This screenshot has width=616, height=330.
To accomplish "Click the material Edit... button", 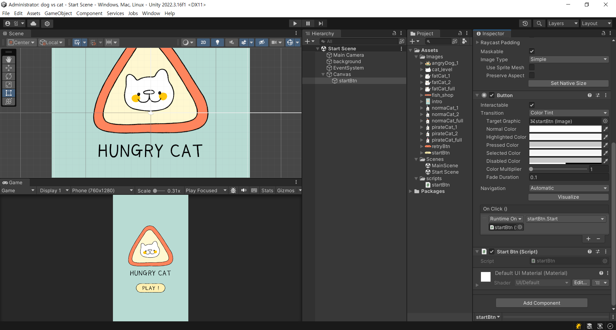I will click(x=581, y=283).
